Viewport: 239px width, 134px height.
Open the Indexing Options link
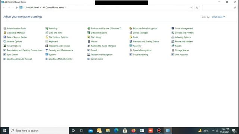[183, 37]
